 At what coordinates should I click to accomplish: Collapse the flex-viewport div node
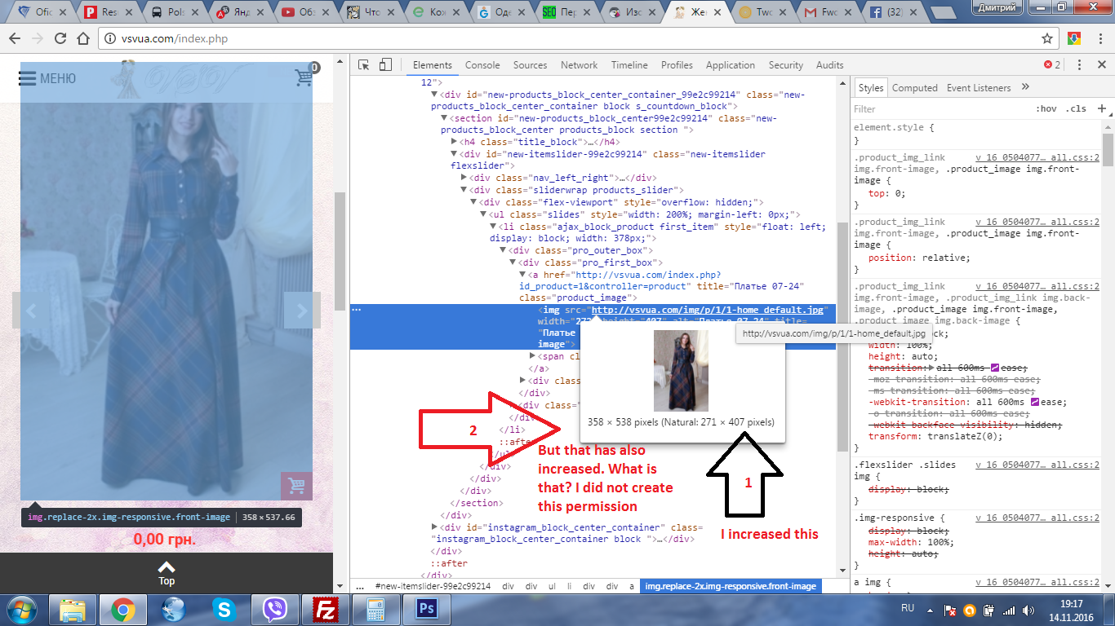[x=474, y=202]
